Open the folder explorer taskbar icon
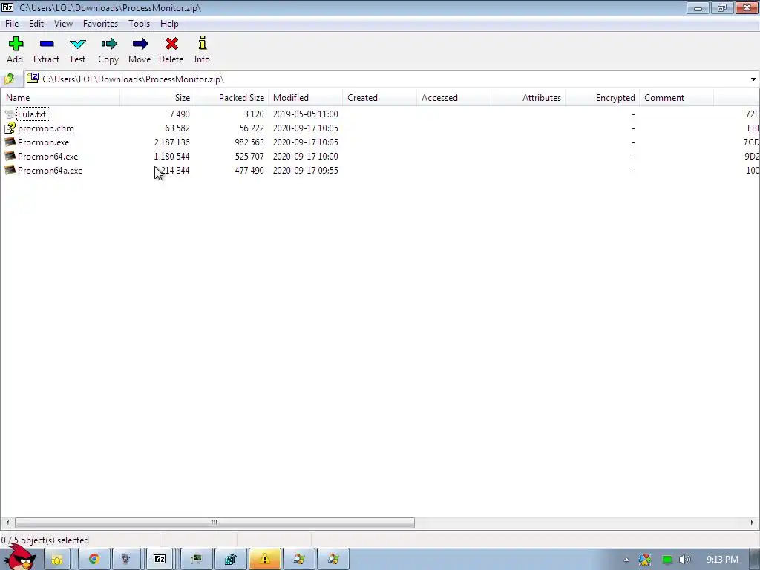Image resolution: width=760 pixels, height=570 pixels. [x=56, y=560]
